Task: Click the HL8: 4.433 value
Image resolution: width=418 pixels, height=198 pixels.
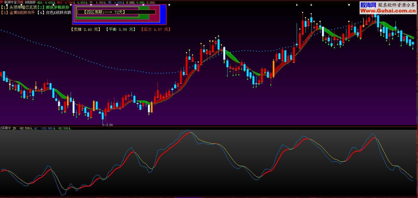Action: point(46,3)
